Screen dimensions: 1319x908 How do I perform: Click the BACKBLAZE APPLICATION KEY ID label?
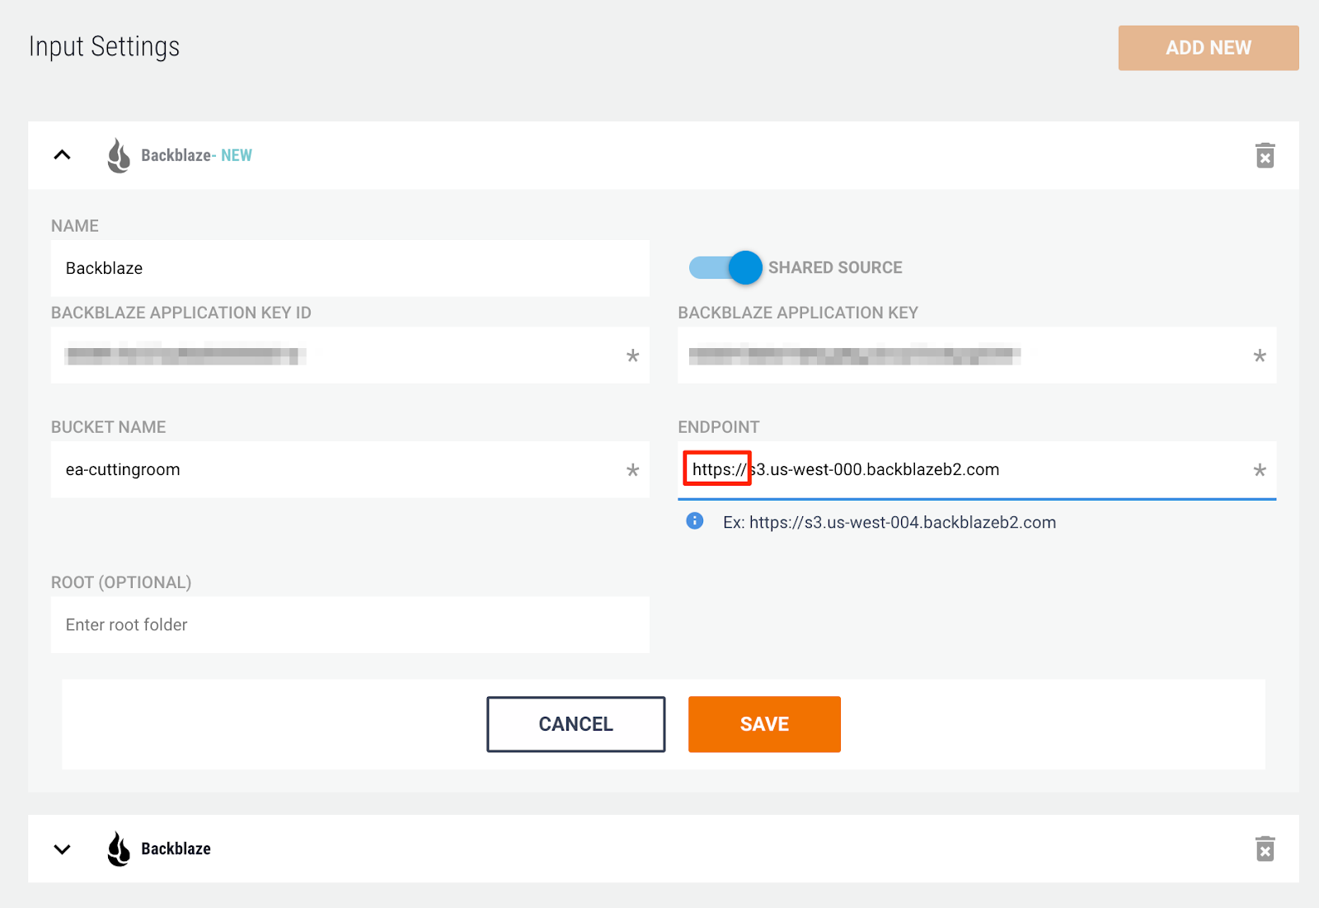click(181, 313)
